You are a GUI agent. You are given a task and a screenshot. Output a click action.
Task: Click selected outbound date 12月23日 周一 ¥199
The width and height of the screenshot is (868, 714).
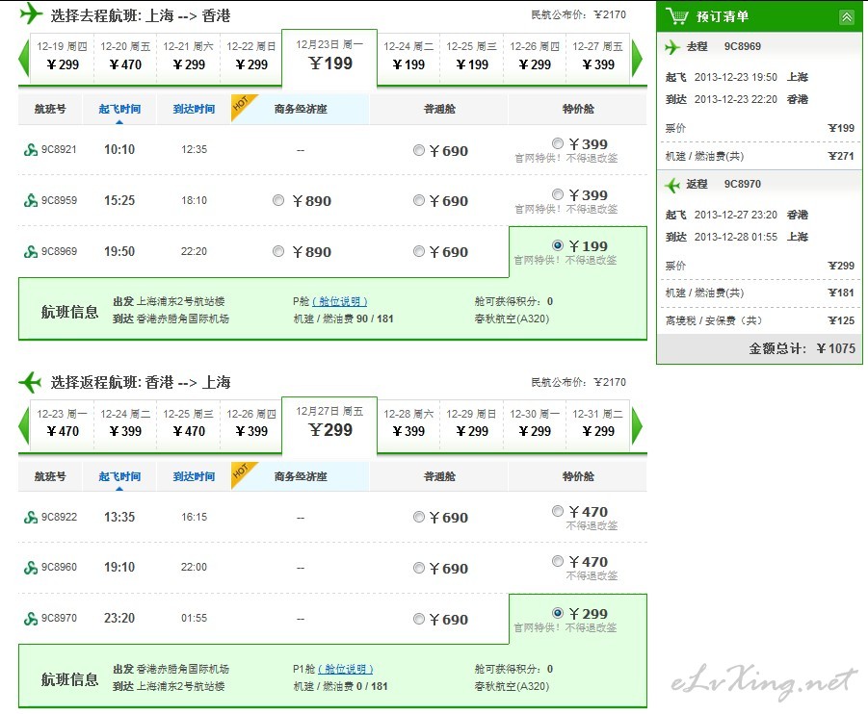coord(329,57)
